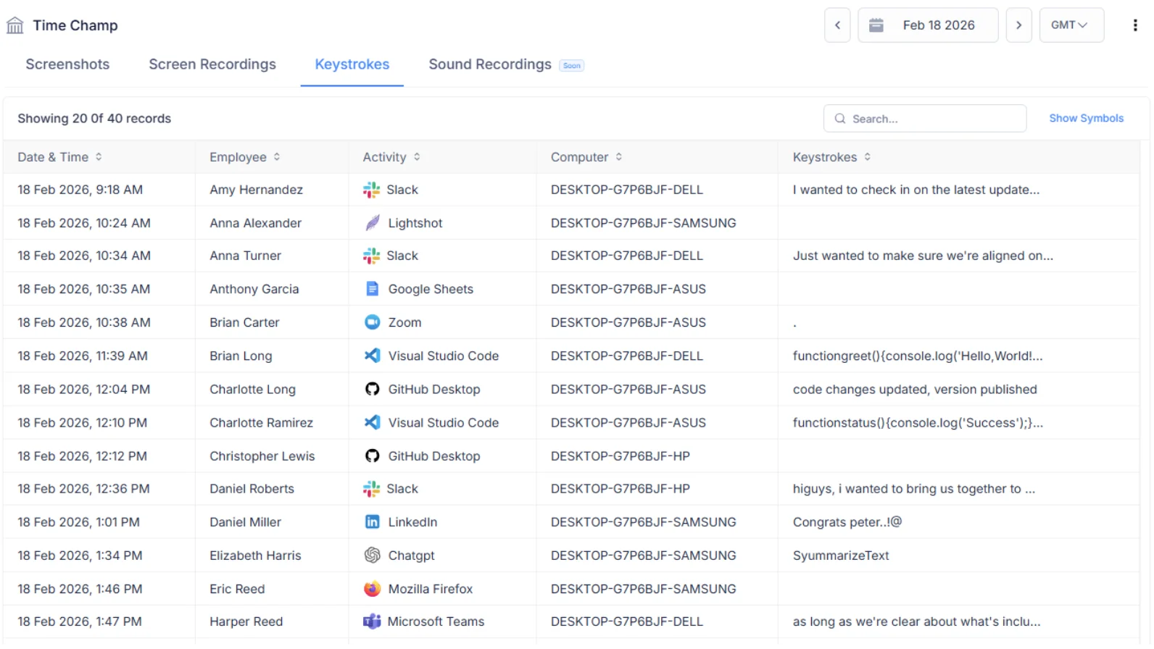Sort by Computer column arrows
This screenshot has width=1154, height=649.
[619, 157]
